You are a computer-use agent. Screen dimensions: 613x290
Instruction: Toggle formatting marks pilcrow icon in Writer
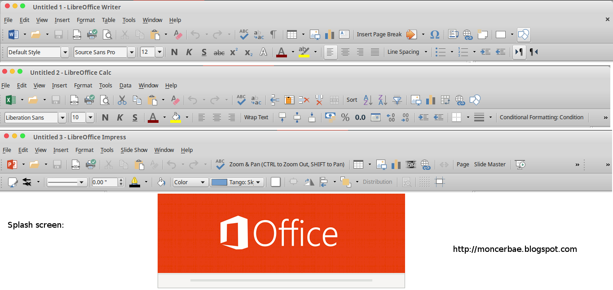tap(273, 35)
